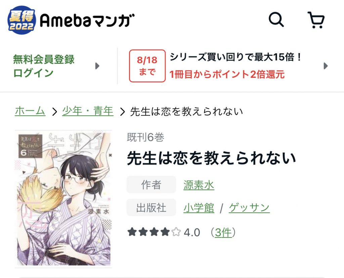Open the 3件 reviews link
The image size is (344, 278).
223,232
